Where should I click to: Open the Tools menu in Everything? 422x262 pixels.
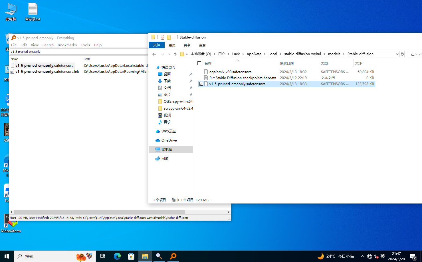[85, 45]
